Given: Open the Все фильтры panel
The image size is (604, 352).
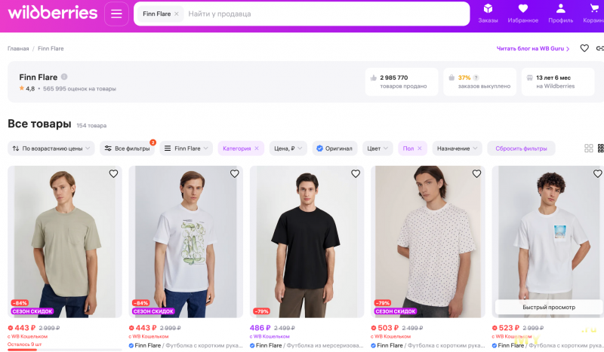Looking at the screenshot, I should click(x=127, y=148).
